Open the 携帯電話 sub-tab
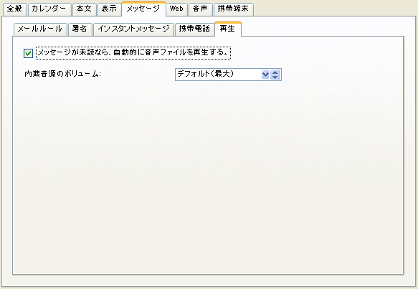Screen dimensions: 418x289 click(194, 29)
